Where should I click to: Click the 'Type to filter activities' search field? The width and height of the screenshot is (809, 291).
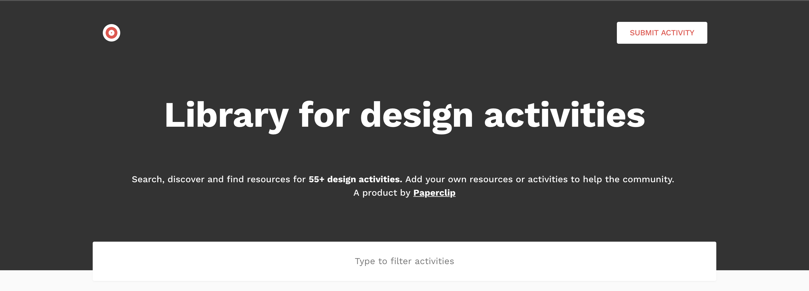tap(404, 261)
